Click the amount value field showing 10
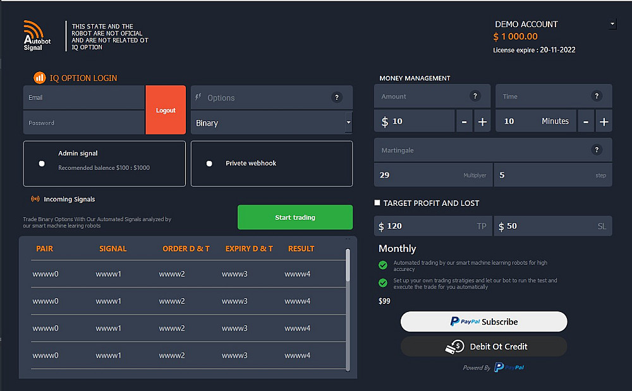This screenshot has width=632, height=391. (x=415, y=121)
